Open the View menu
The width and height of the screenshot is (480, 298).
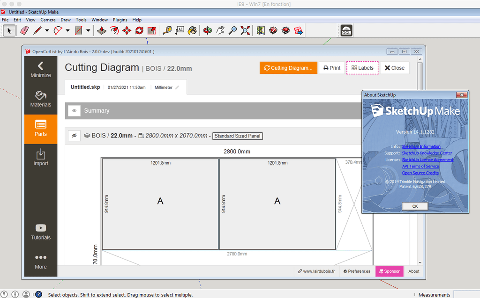click(30, 20)
